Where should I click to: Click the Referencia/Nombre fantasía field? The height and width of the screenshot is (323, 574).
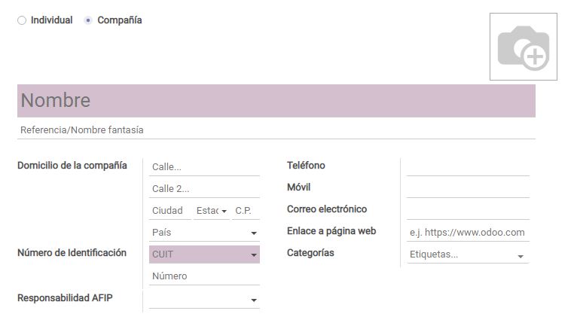click(x=276, y=130)
